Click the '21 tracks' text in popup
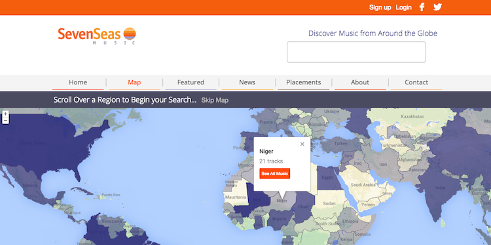 [271, 161]
